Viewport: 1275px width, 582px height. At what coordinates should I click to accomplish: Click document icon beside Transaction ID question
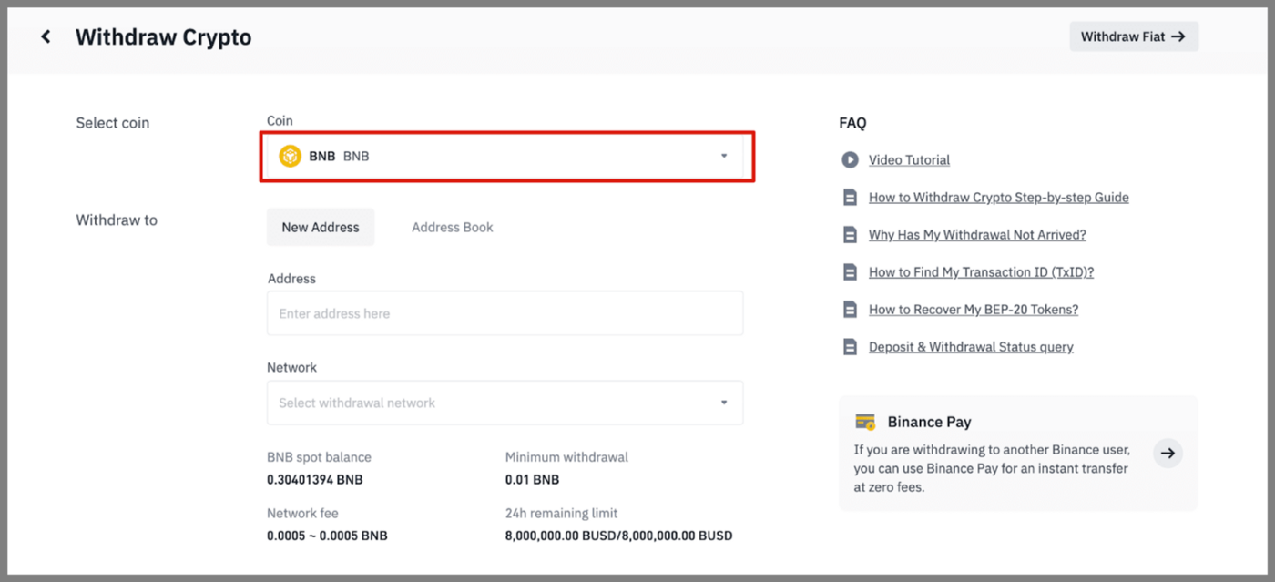point(850,272)
